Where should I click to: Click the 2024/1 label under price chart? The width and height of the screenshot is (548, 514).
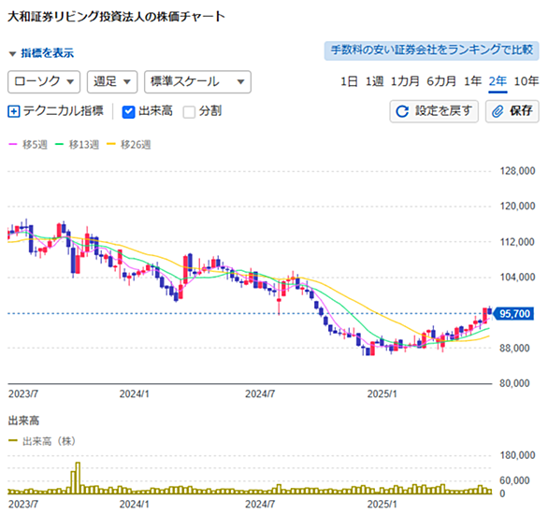coord(135,393)
